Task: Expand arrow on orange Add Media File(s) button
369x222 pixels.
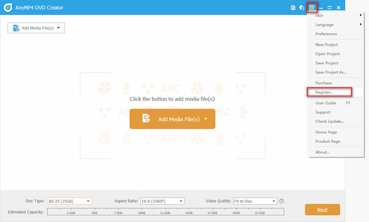Action: coord(206,119)
